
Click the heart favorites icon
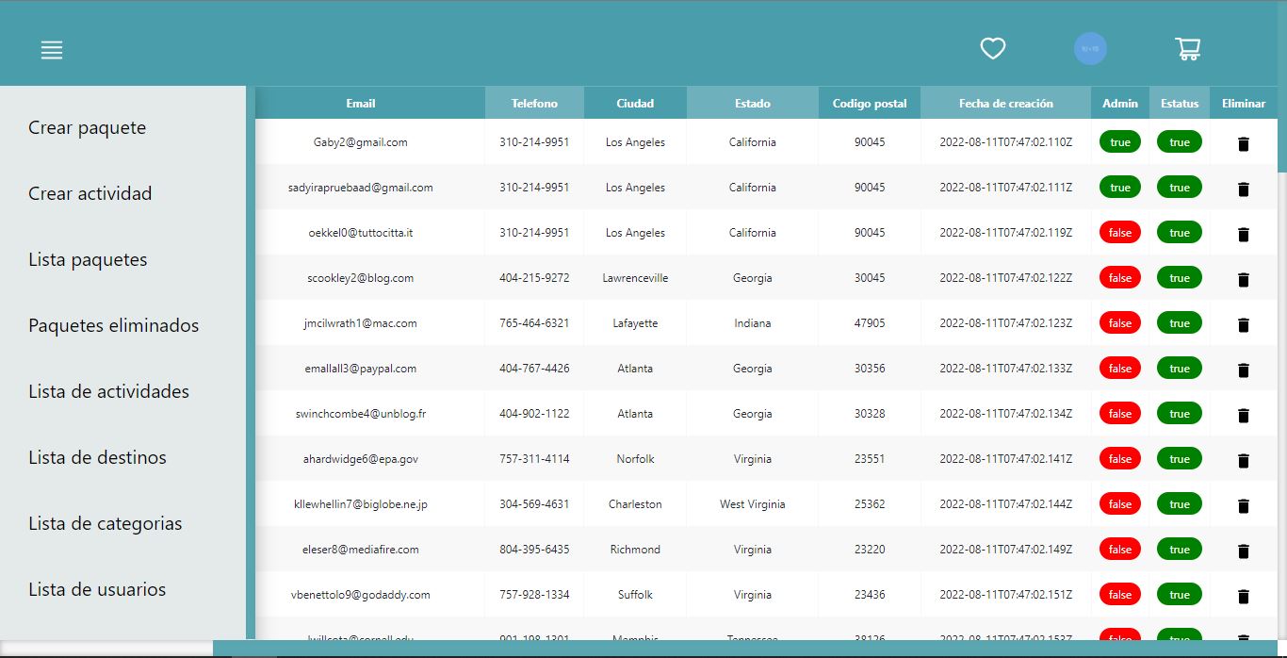(992, 48)
